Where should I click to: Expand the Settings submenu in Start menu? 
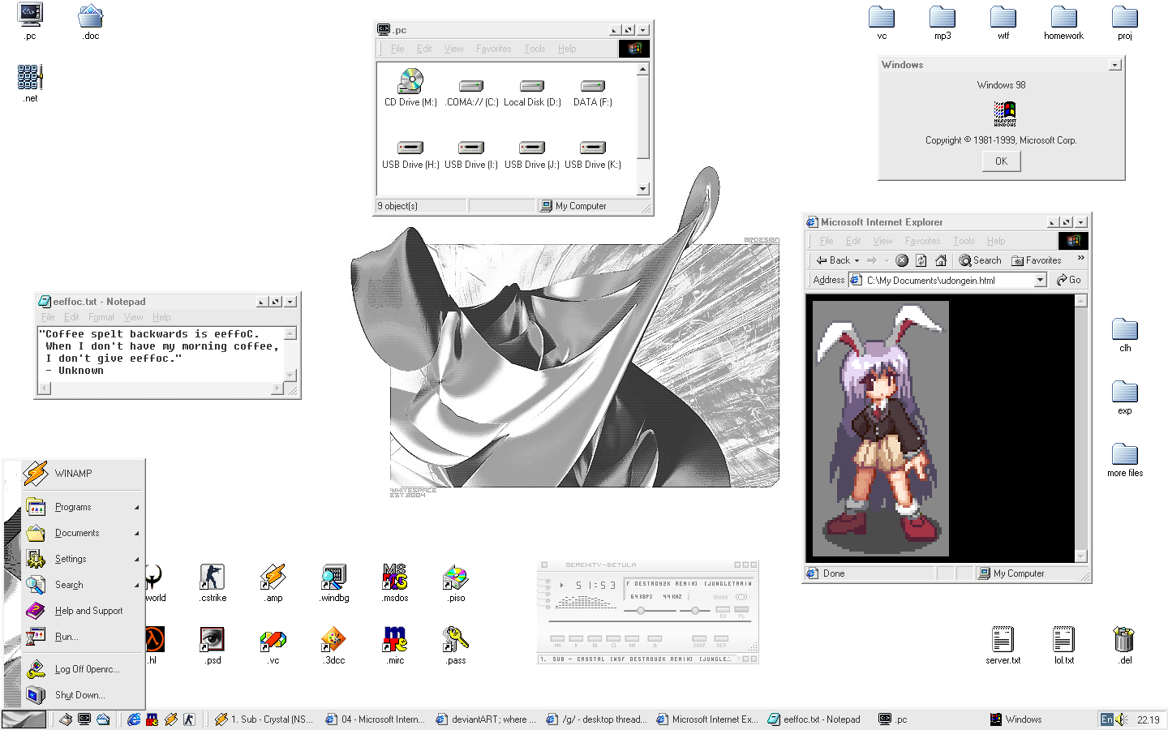[83, 559]
